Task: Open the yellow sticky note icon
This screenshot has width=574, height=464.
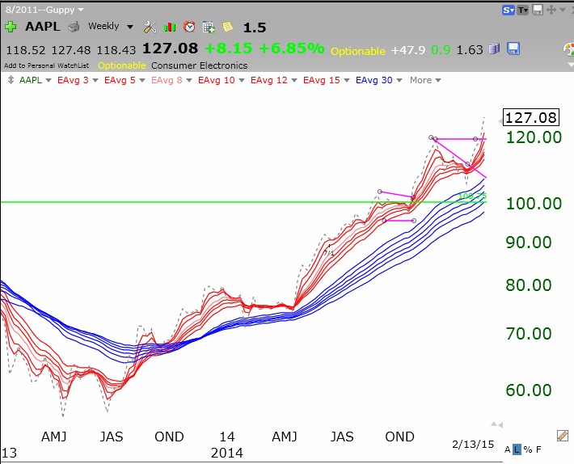Action: point(227,27)
